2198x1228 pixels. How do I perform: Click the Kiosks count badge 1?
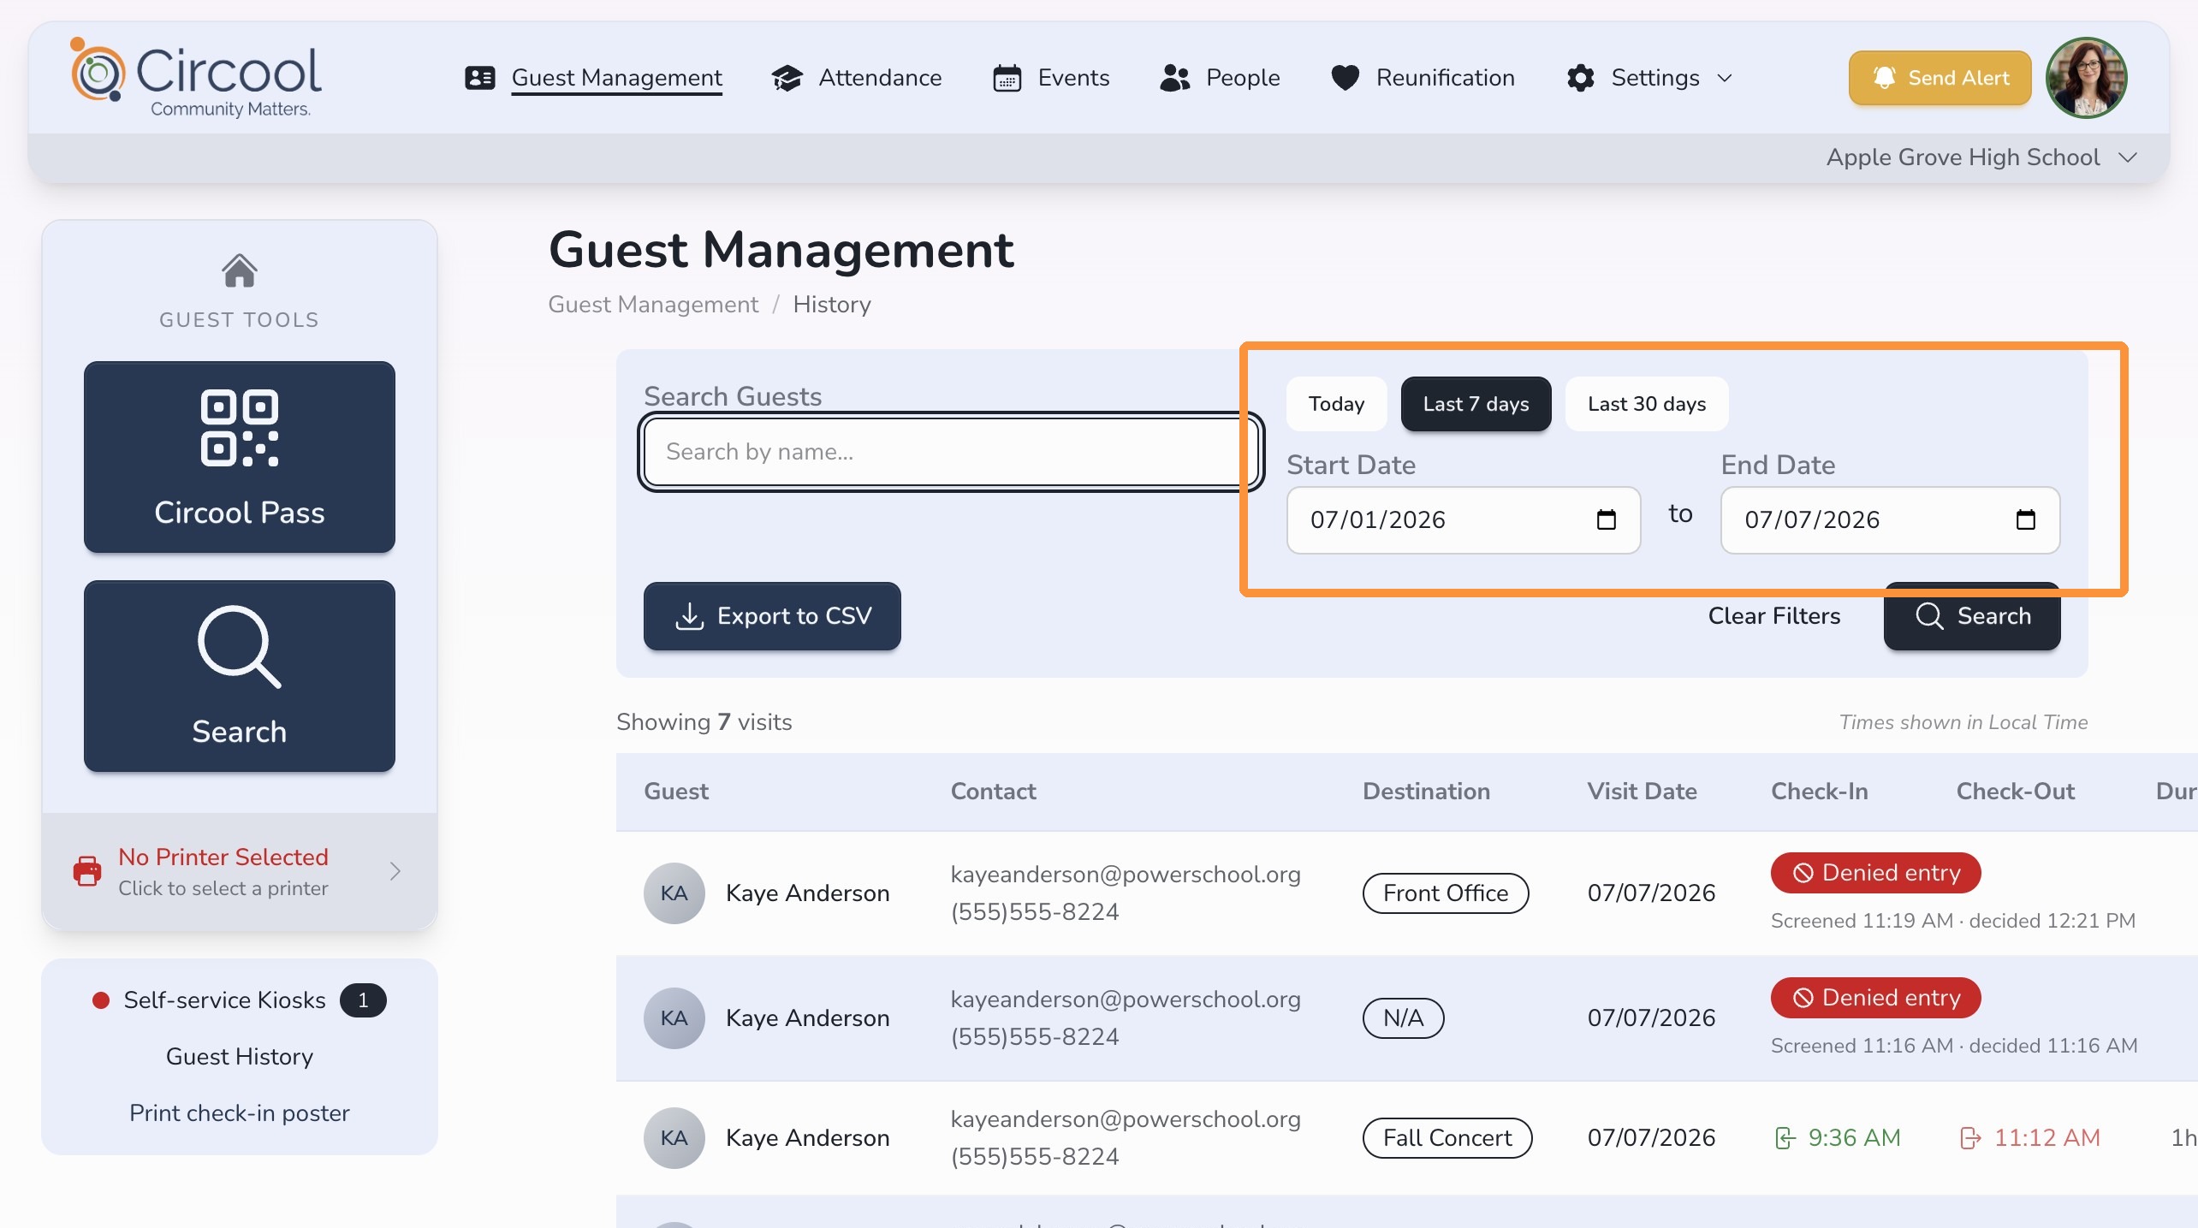click(x=363, y=1000)
